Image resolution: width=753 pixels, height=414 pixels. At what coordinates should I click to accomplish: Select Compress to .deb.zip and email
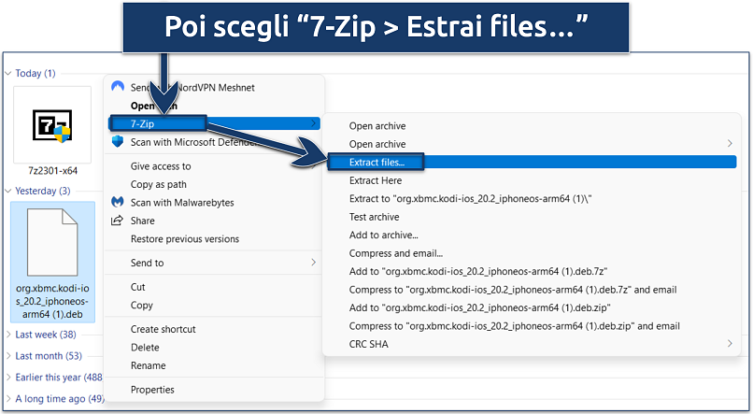pos(515,326)
